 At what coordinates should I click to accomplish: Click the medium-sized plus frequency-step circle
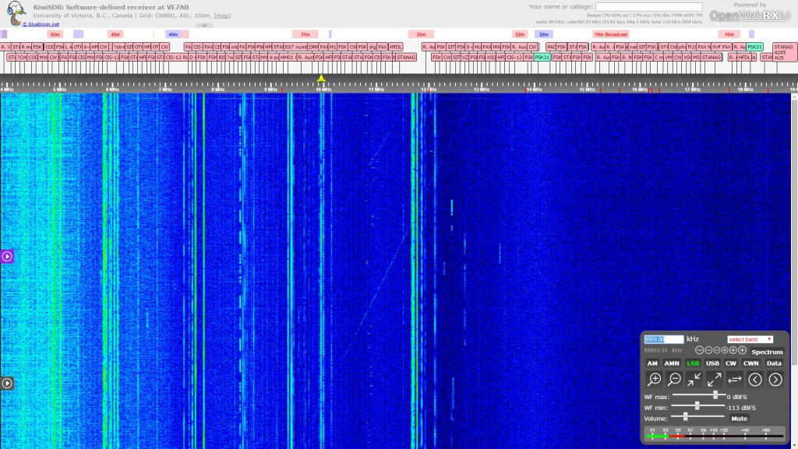coord(733,350)
